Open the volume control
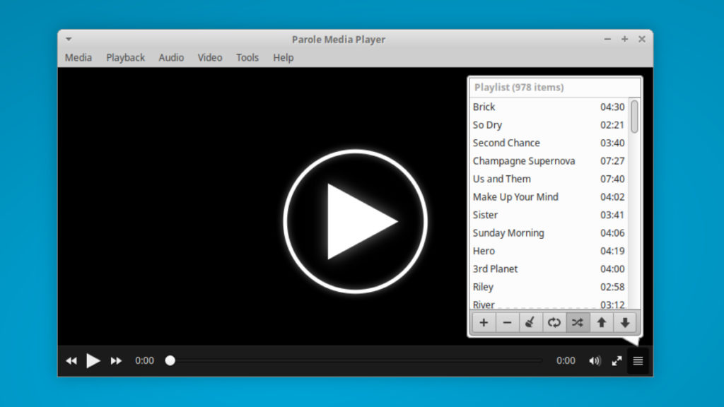The image size is (724, 407). [595, 361]
